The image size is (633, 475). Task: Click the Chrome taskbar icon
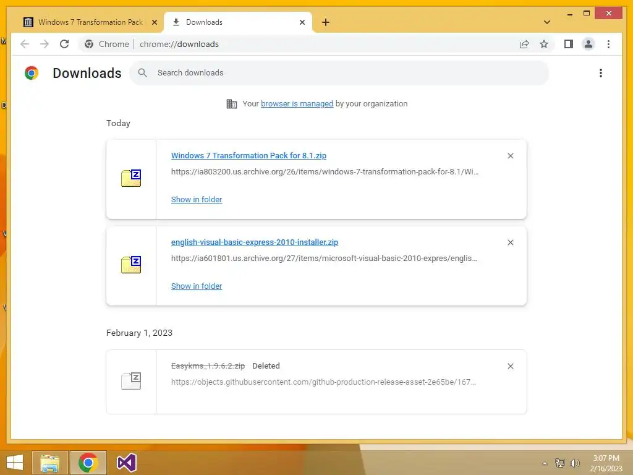(88, 463)
